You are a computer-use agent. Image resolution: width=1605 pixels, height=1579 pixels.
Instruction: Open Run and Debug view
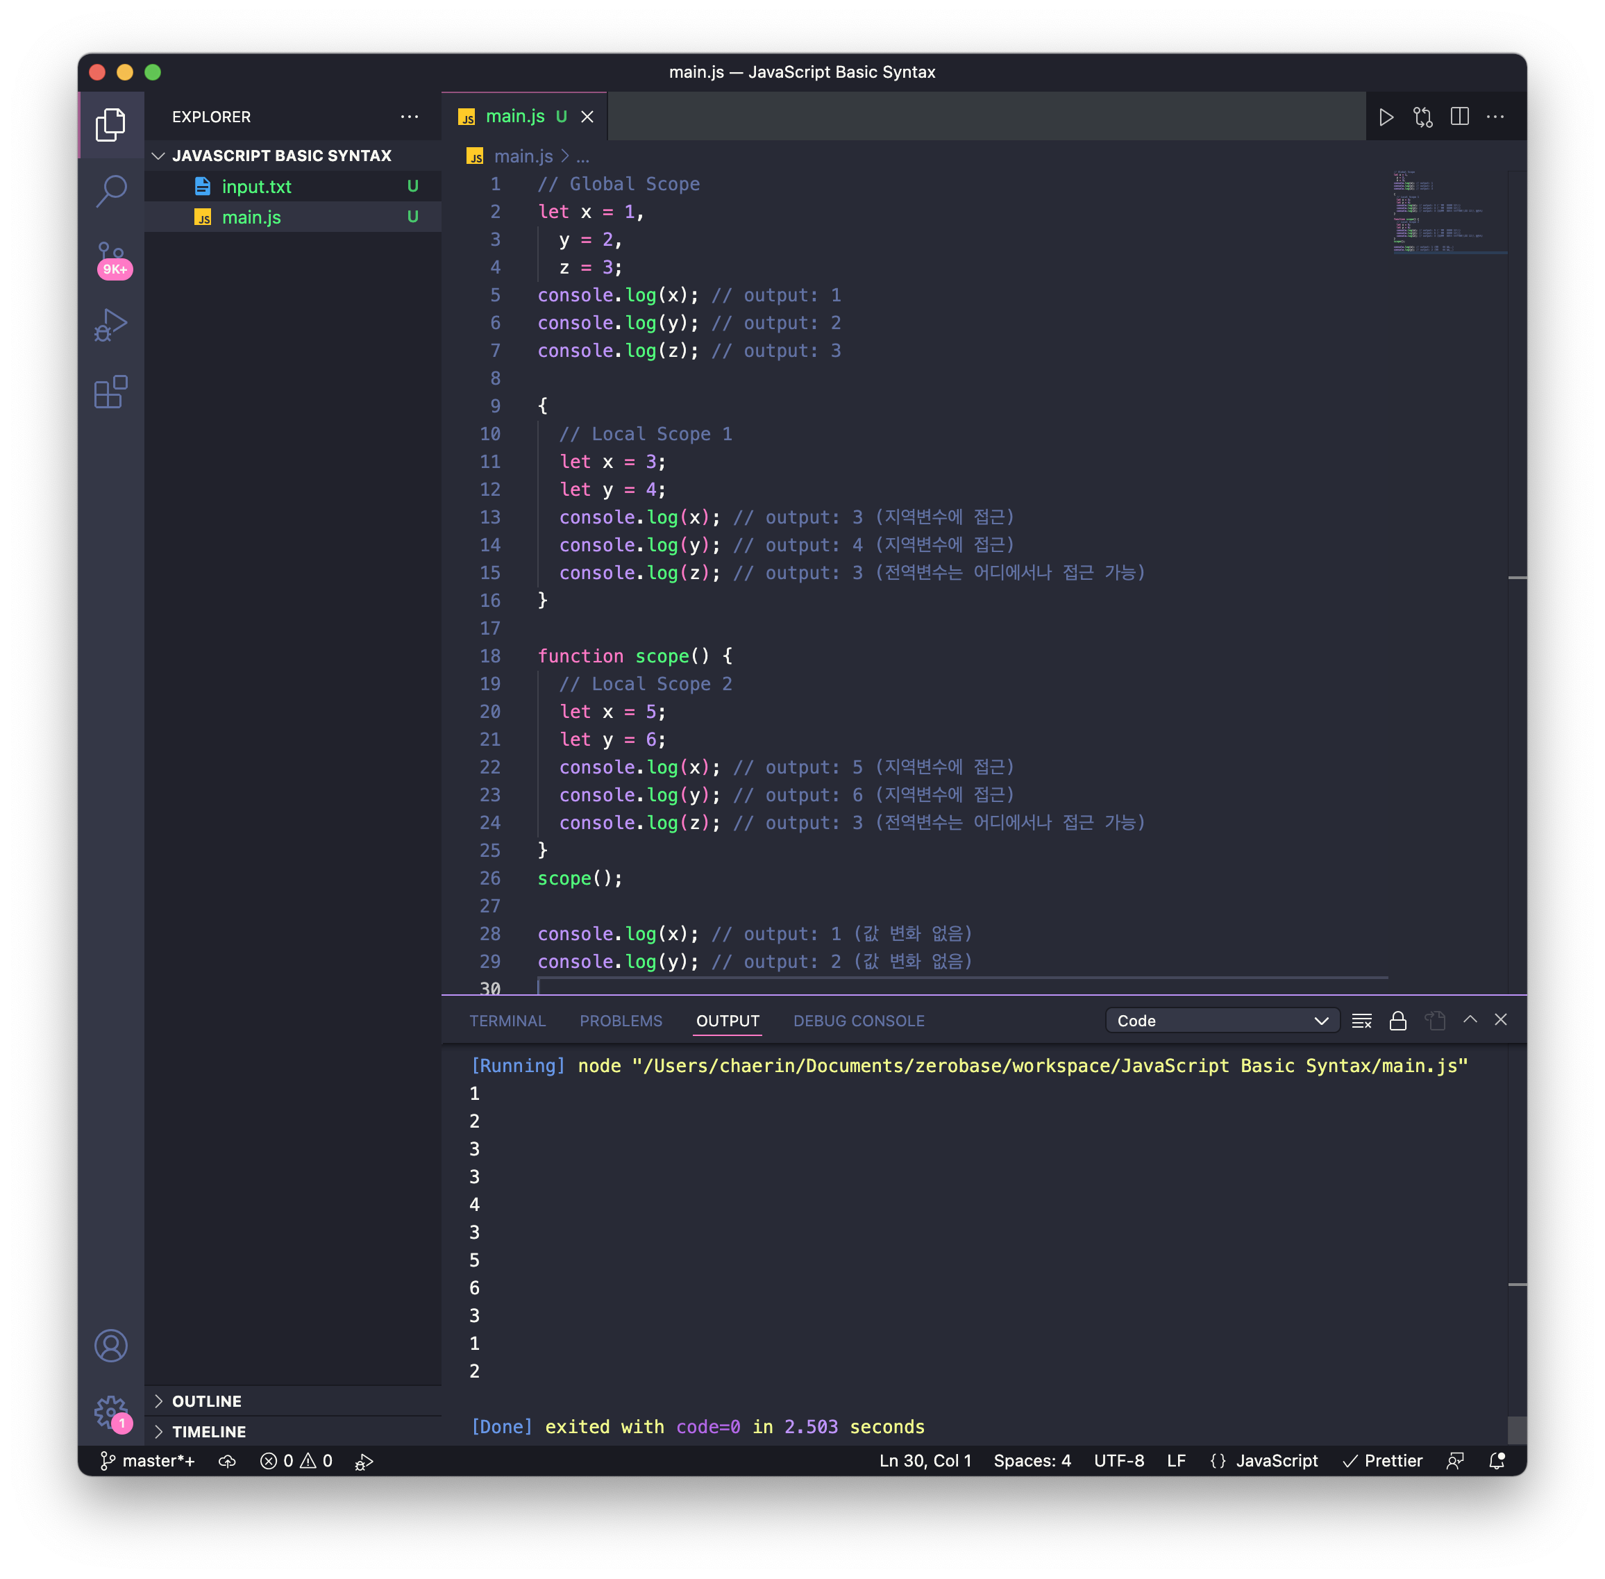[x=111, y=325]
